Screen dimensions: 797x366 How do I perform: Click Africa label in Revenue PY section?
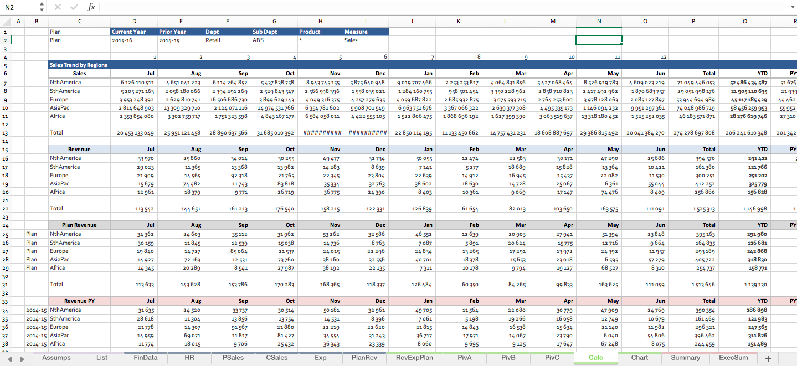58,343
